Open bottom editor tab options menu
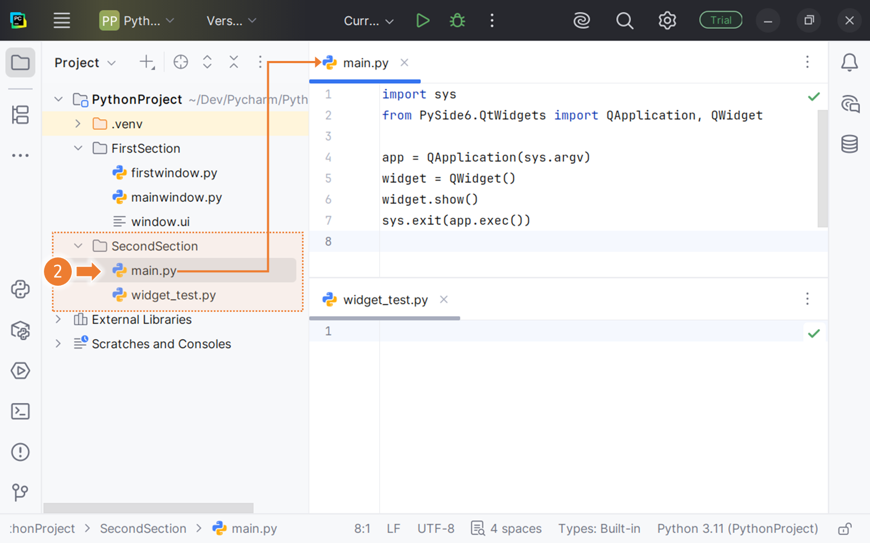Viewport: 870px width, 543px height. tap(807, 299)
